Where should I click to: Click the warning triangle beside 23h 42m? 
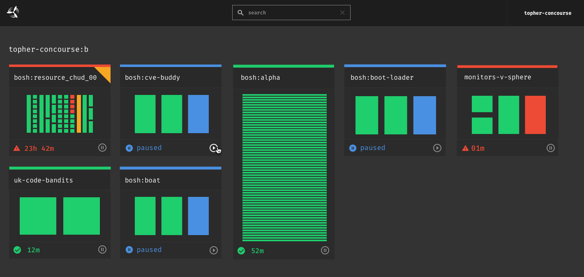[x=17, y=147]
